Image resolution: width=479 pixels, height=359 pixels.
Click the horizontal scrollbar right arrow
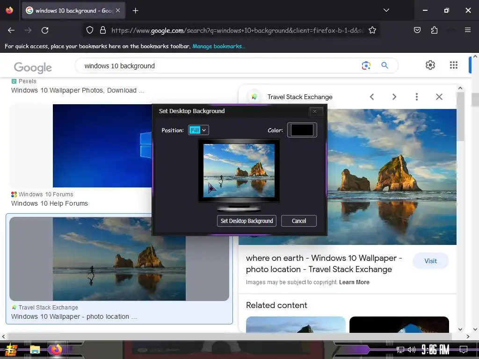[x=468, y=337]
